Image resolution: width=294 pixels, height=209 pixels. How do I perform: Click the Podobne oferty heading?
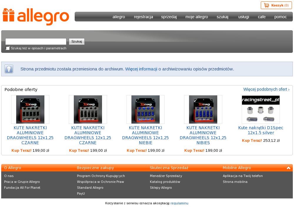pyautogui.click(x=21, y=90)
